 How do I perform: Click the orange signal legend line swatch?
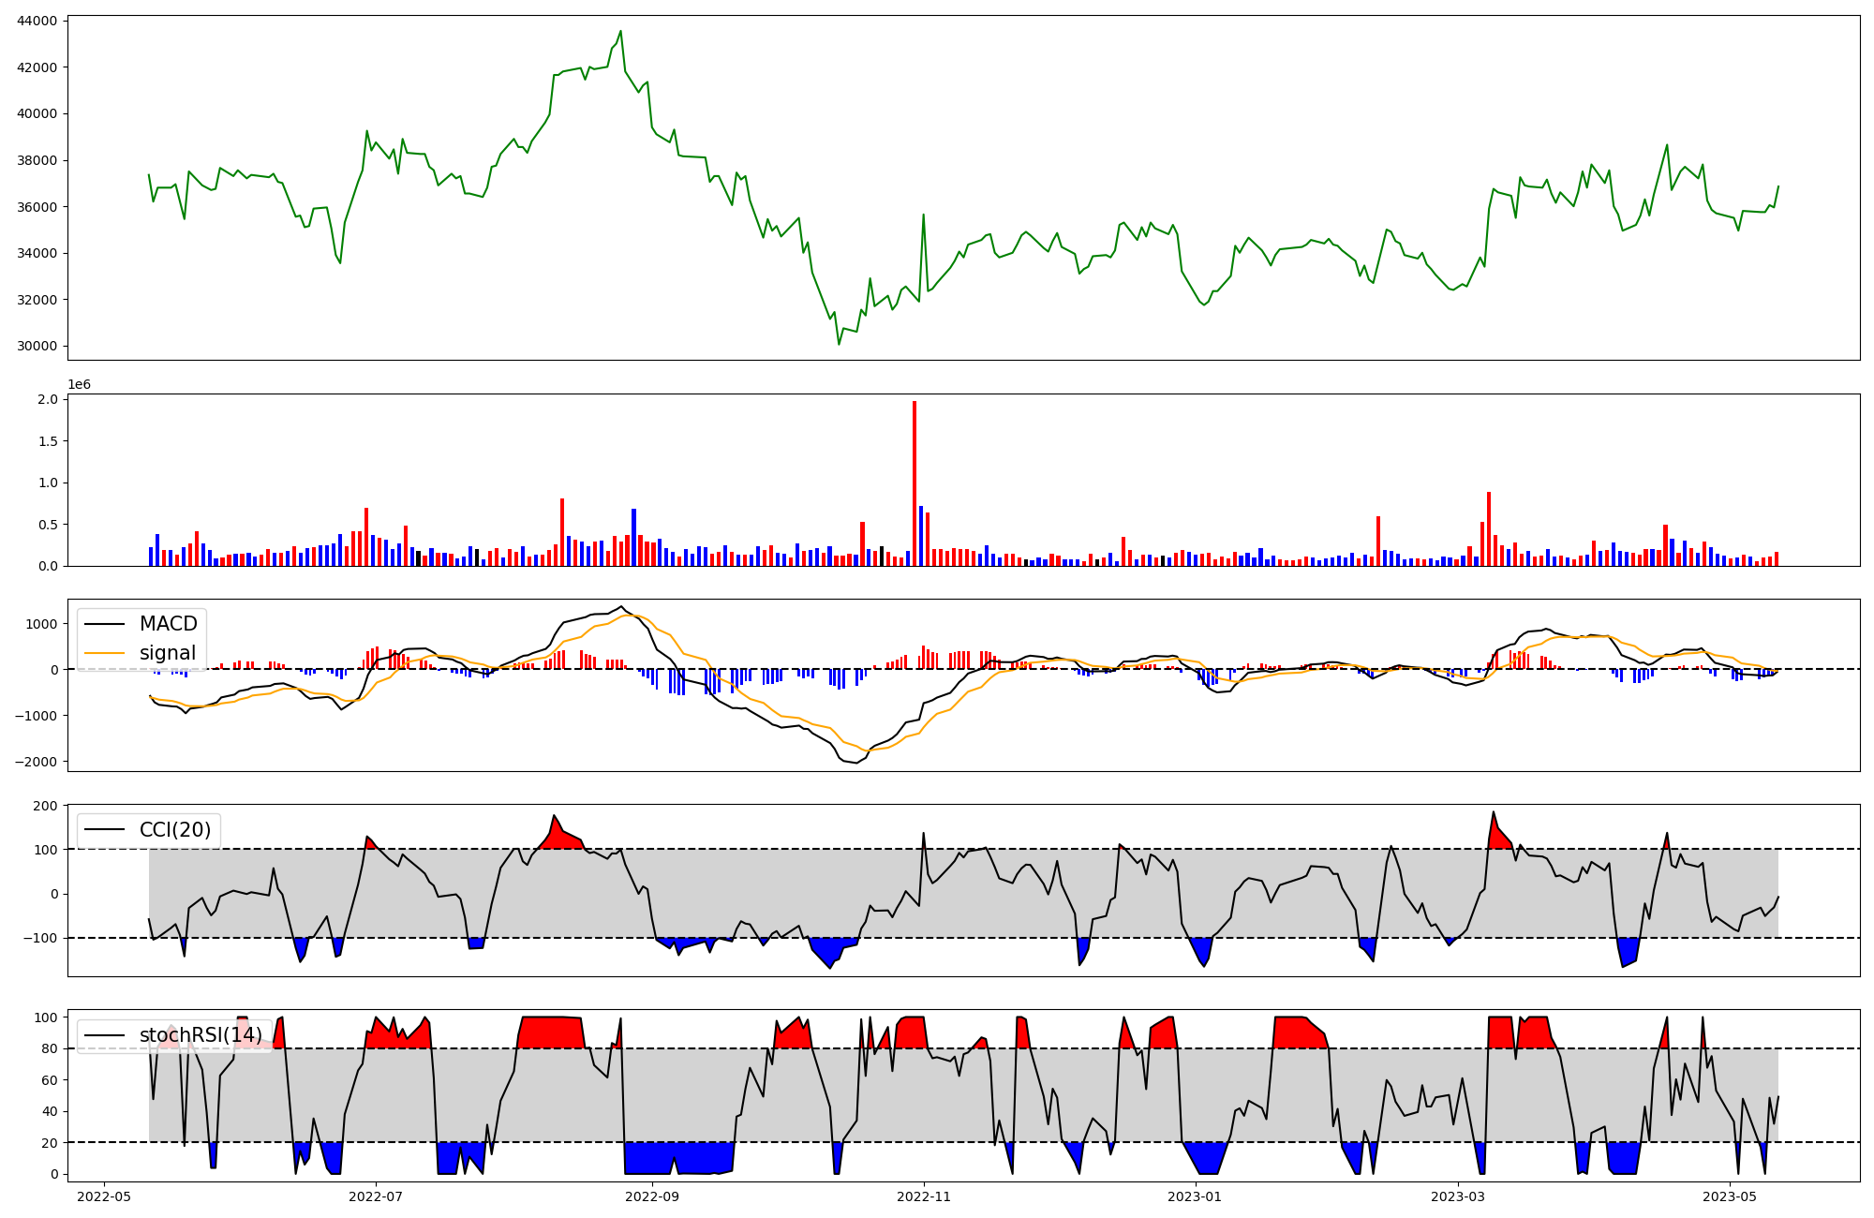point(107,653)
